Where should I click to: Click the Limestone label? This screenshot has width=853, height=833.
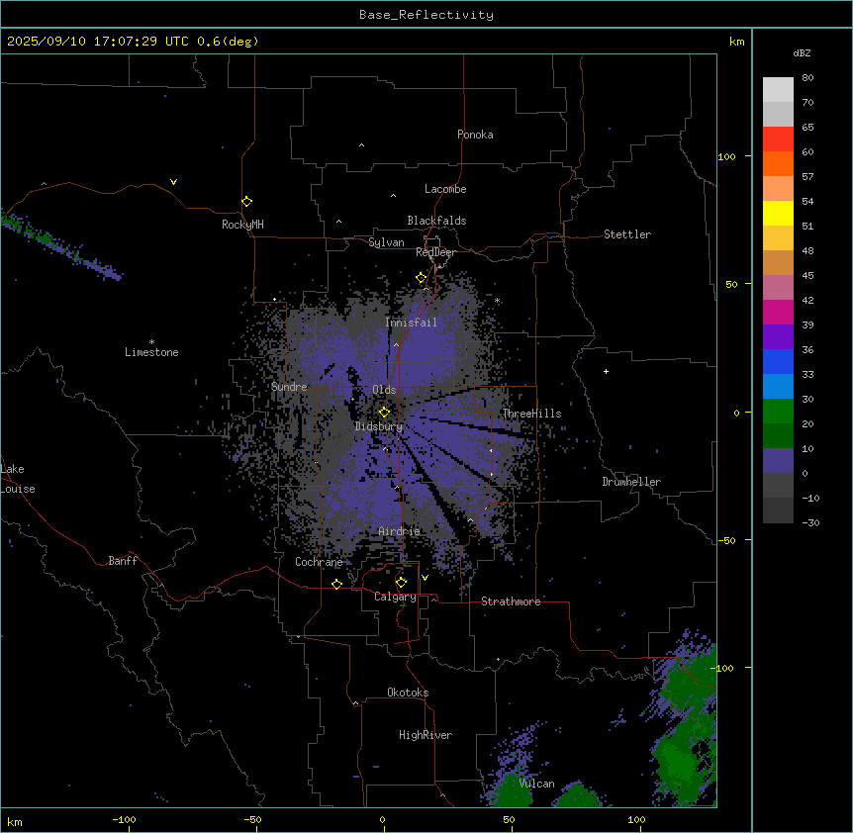[151, 352]
